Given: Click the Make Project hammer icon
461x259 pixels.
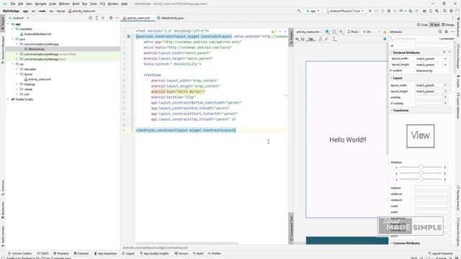Looking at the screenshot, I should tap(299, 11).
